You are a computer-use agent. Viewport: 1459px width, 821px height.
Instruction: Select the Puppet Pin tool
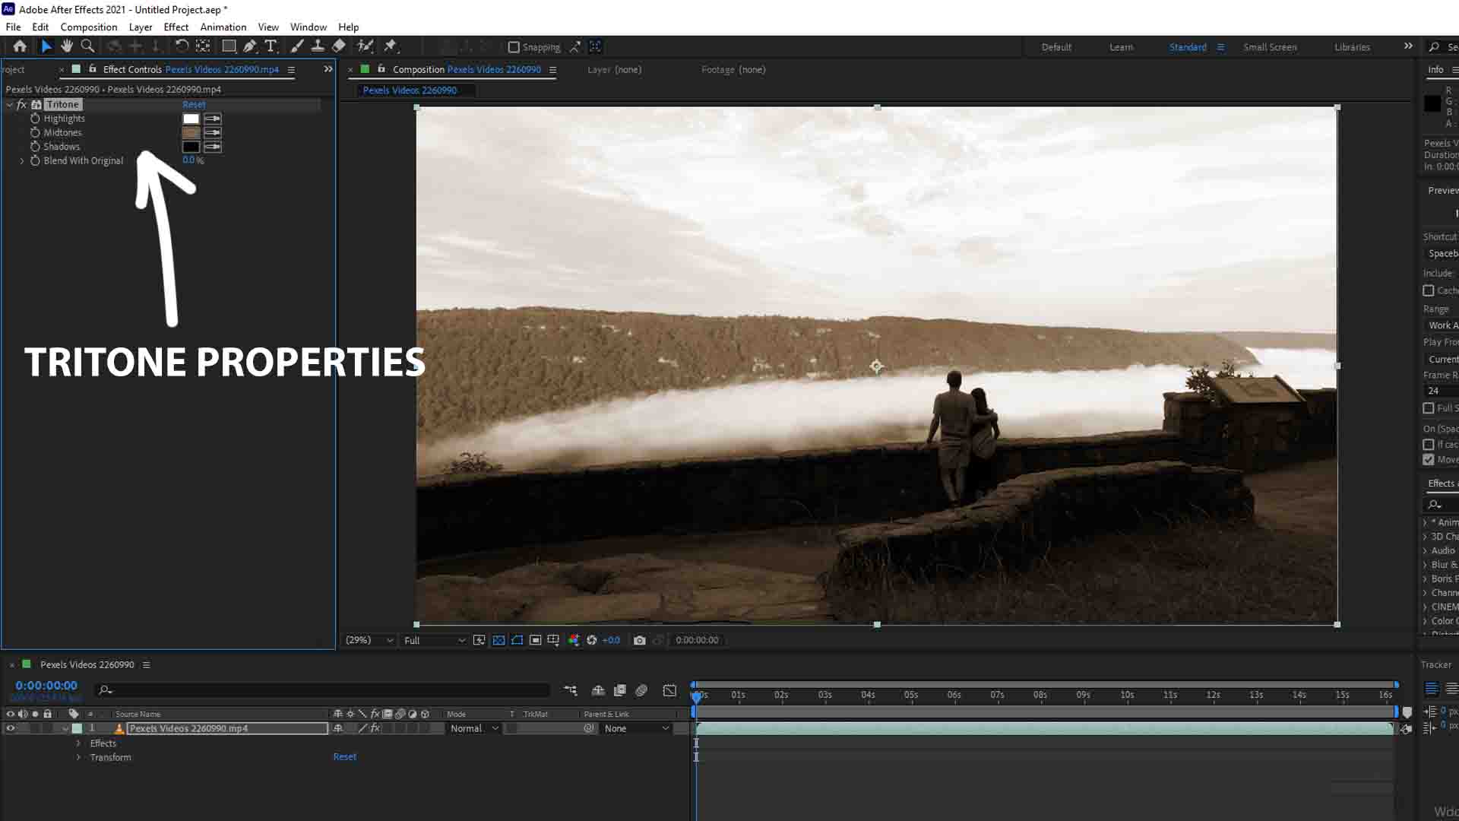(x=391, y=46)
